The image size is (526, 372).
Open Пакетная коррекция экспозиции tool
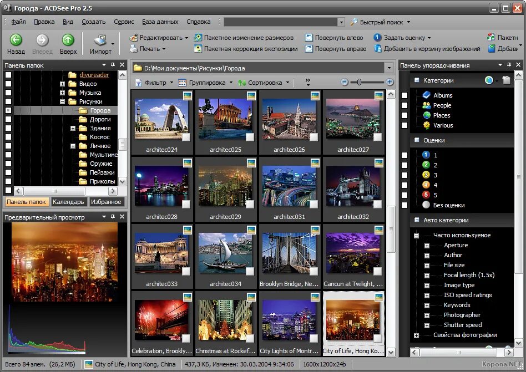click(246, 49)
